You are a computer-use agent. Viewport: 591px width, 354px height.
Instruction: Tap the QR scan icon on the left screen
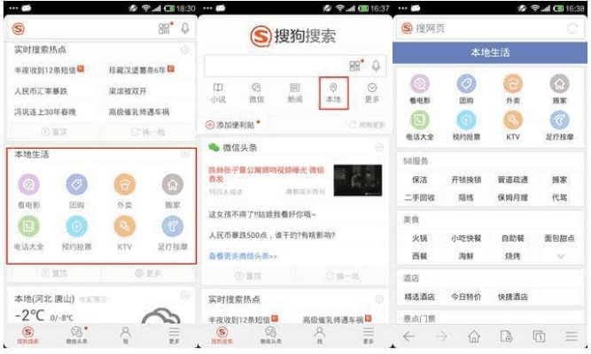coord(164,28)
